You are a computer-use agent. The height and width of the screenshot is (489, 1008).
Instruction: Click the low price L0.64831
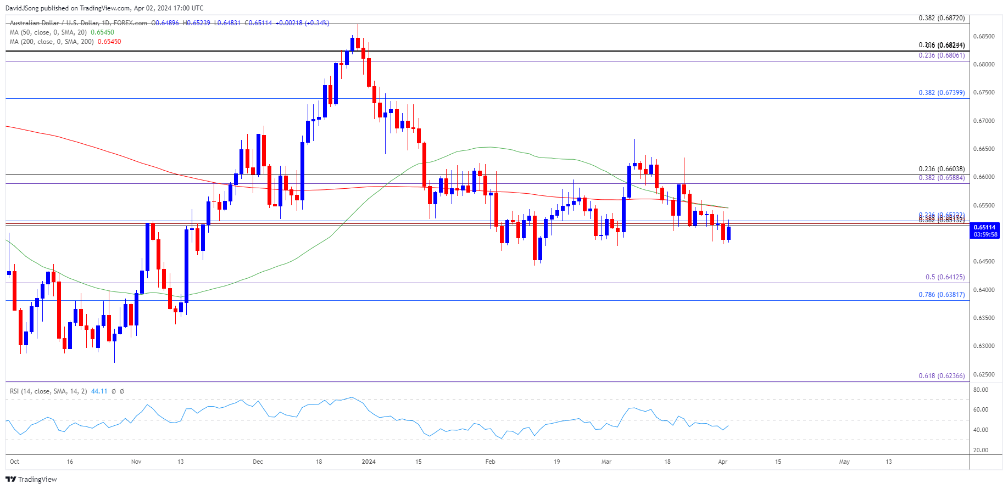point(227,23)
